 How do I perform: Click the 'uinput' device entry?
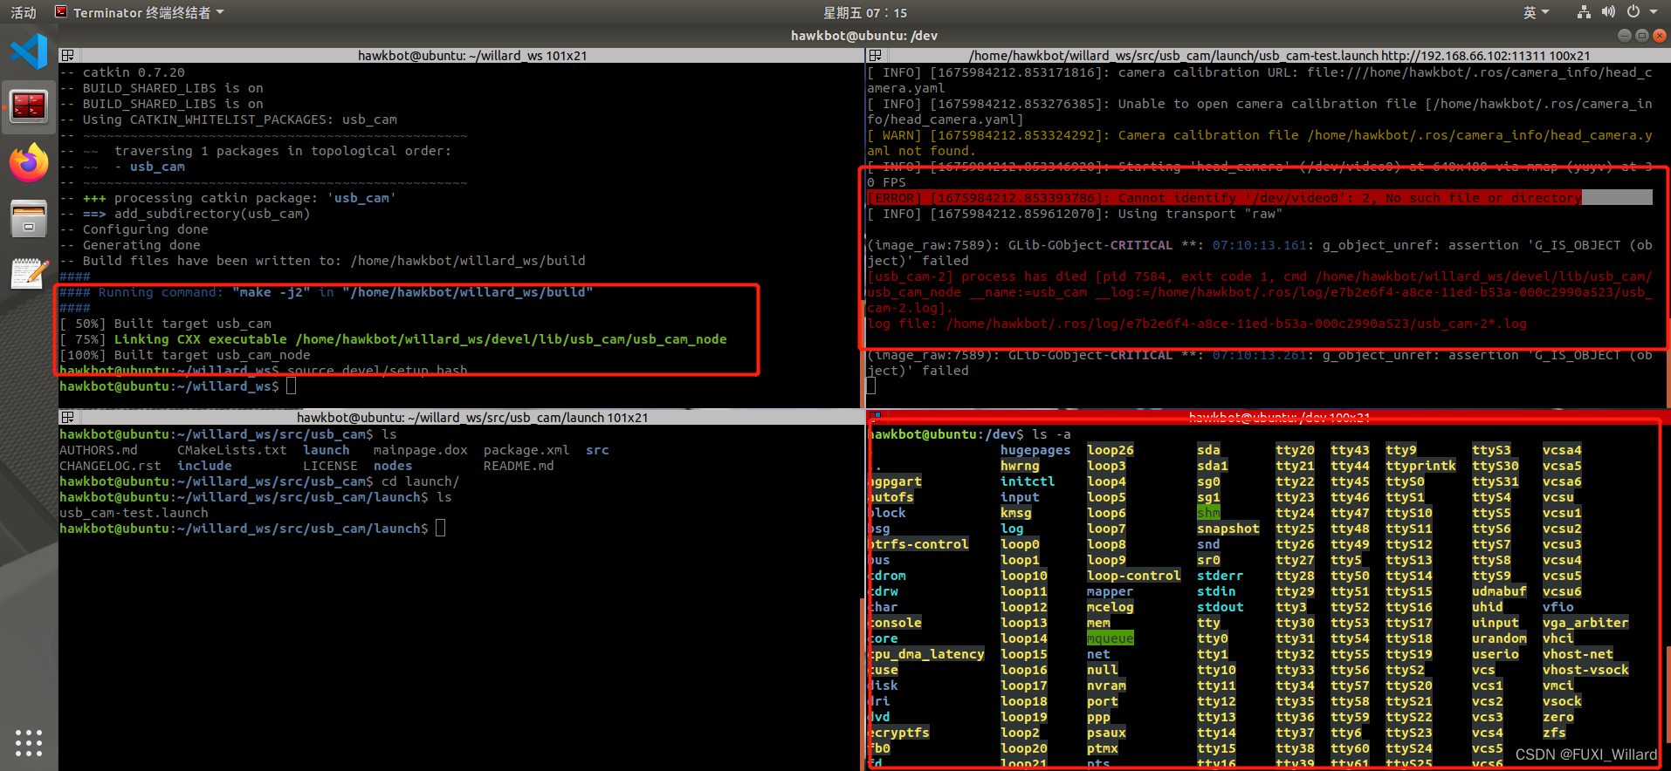click(1496, 623)
